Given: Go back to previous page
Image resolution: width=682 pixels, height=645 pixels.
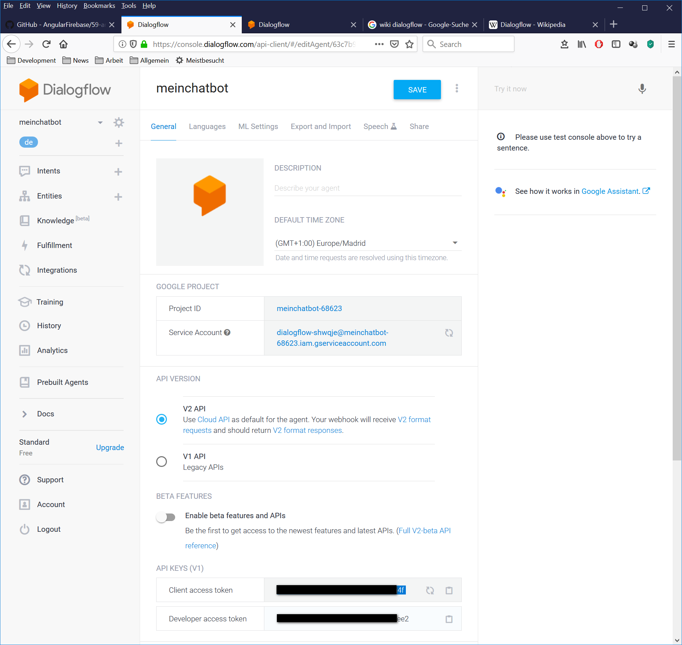Looking at the screenshot, I should (11, 44).
